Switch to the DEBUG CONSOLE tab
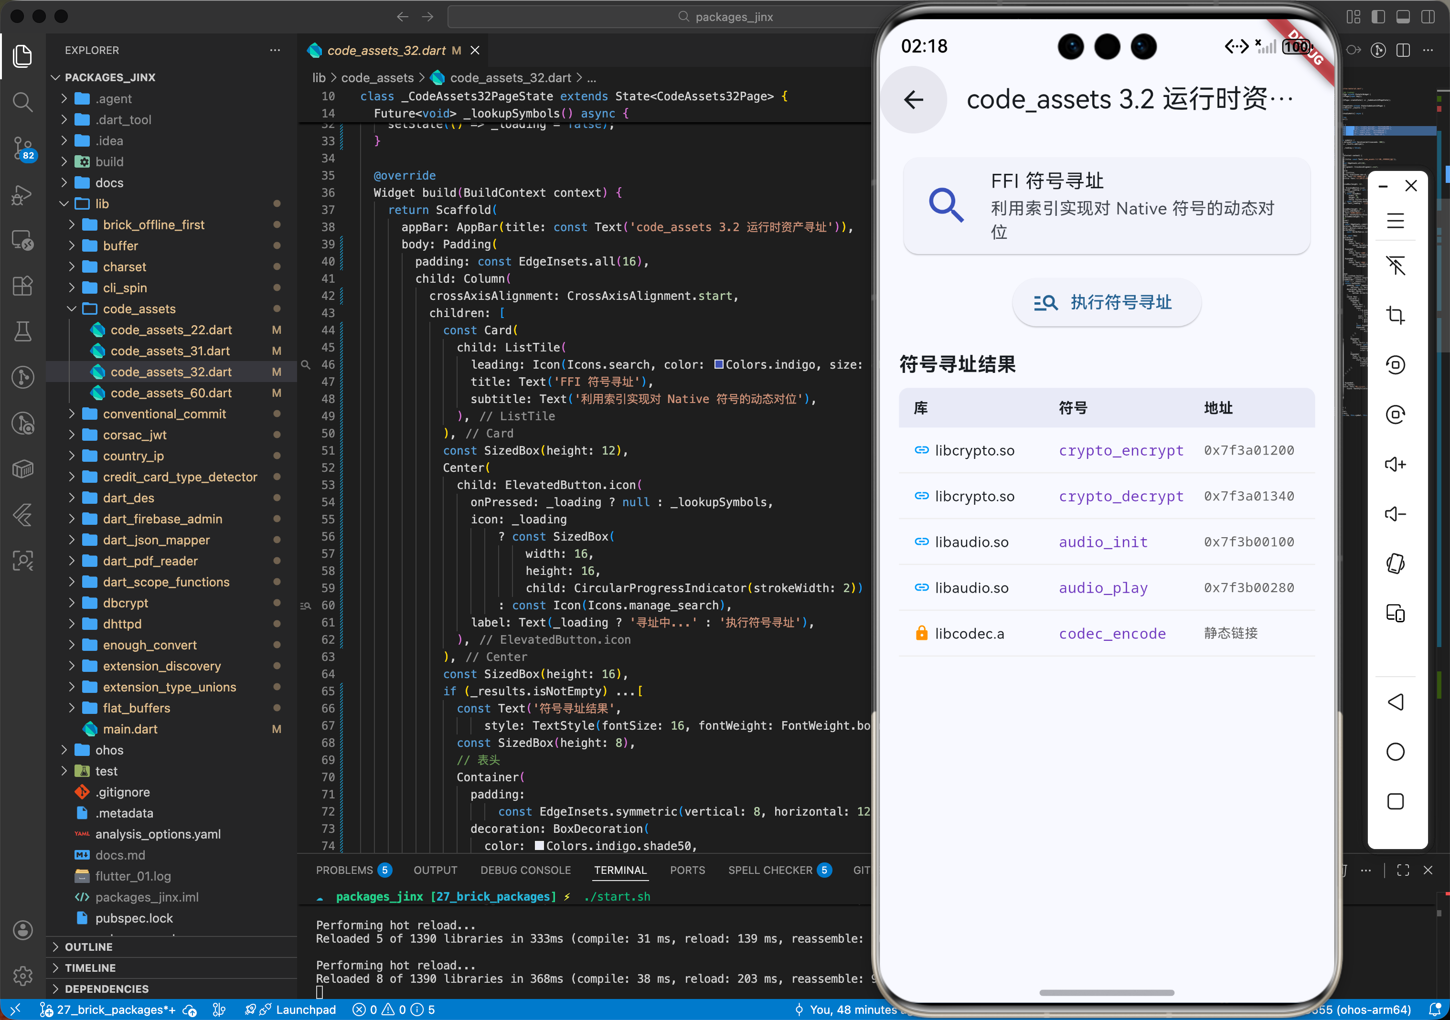The height and width of the screenshot is (1020, 1450). coord(525,871)
